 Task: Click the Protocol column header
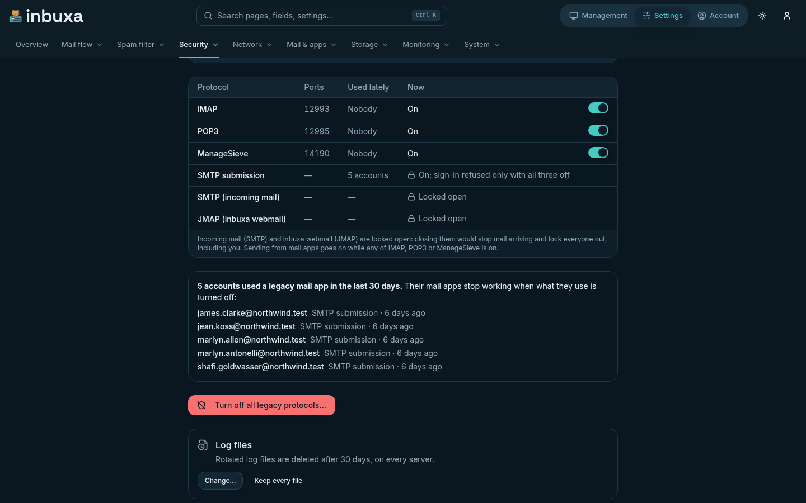(x=213, y=87)
